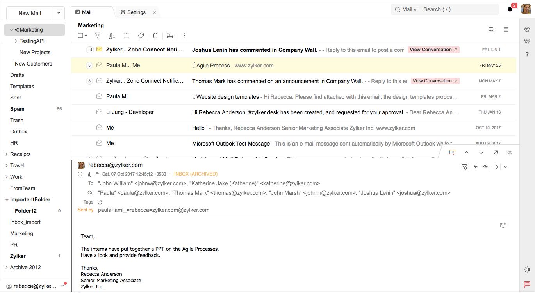This screenshot has height=293, width=535.
Task: Click the New Mail button
Action: 30,13
